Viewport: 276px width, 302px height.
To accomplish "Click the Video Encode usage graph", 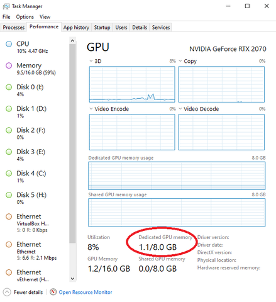I will [x=132, y=132].
